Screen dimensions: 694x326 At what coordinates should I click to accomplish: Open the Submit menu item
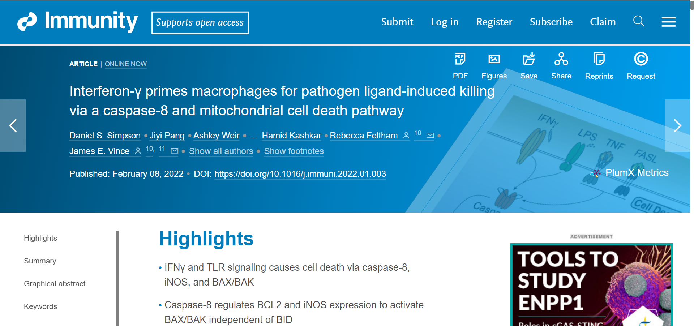(x=397, y=22)
